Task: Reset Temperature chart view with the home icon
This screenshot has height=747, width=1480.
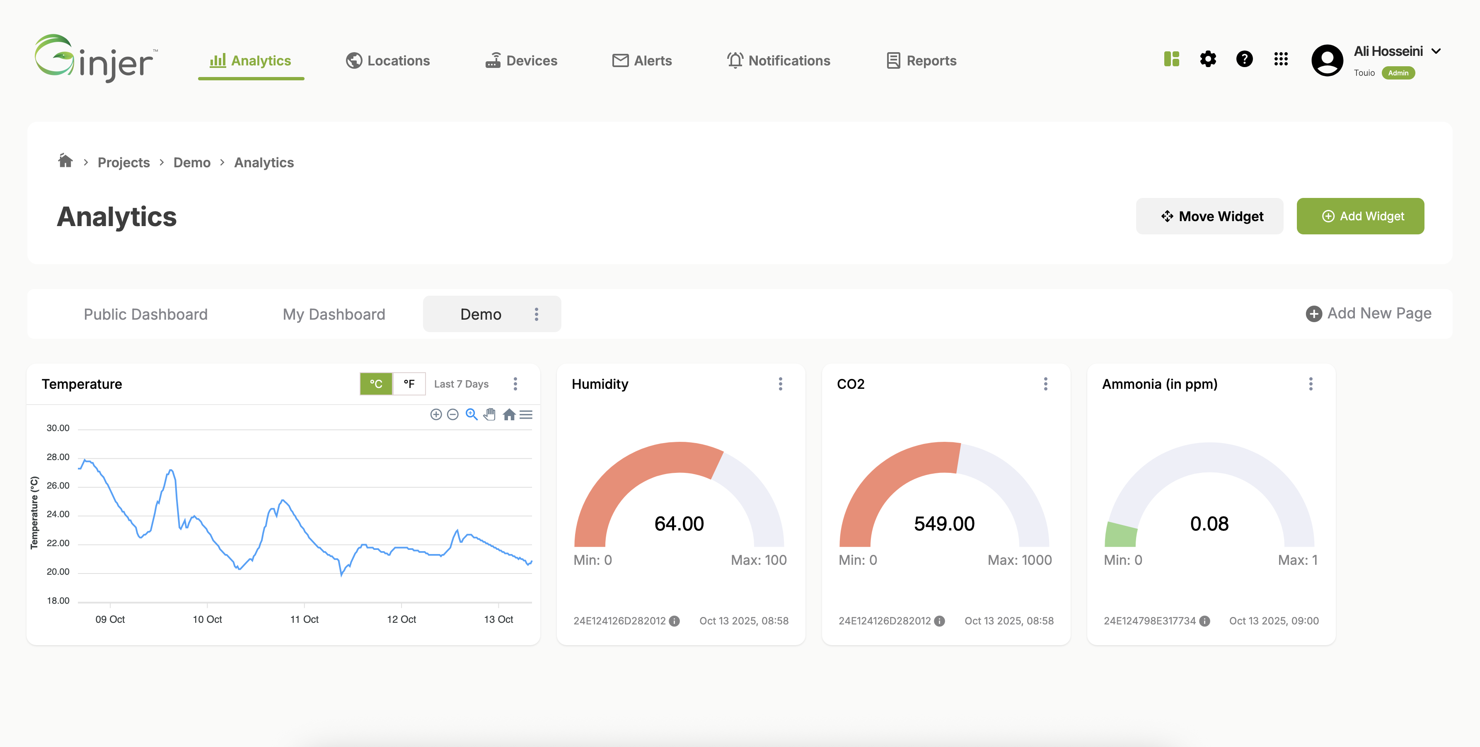Action: (x=509, y=414)
